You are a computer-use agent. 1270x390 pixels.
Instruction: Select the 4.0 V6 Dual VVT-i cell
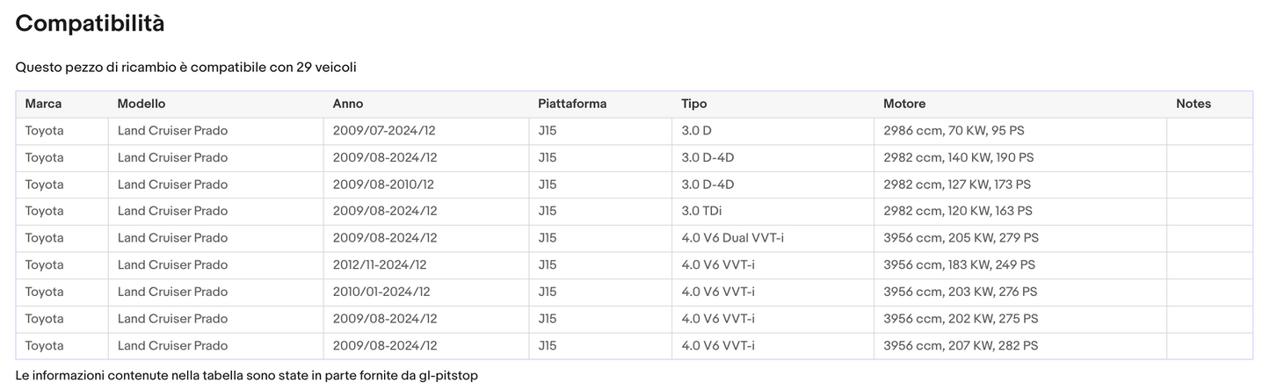732,238
